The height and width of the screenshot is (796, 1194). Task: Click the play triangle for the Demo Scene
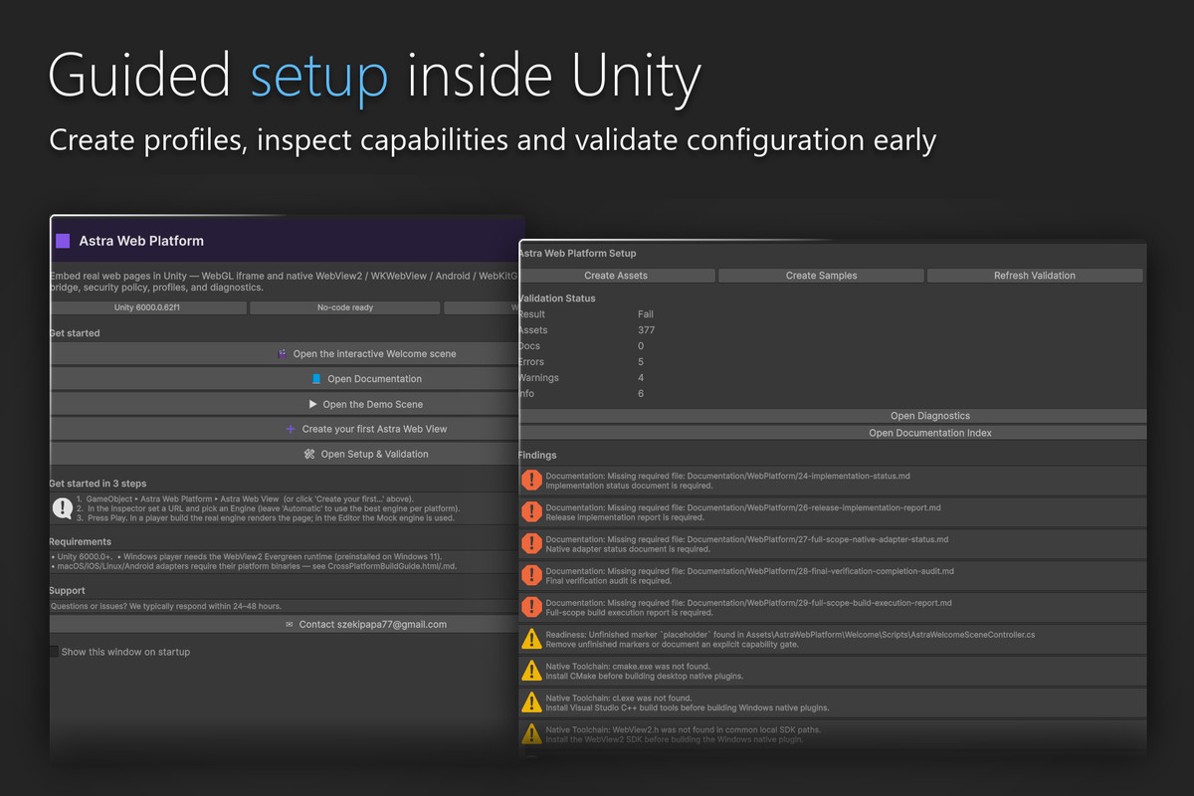(x=312, y=404)
